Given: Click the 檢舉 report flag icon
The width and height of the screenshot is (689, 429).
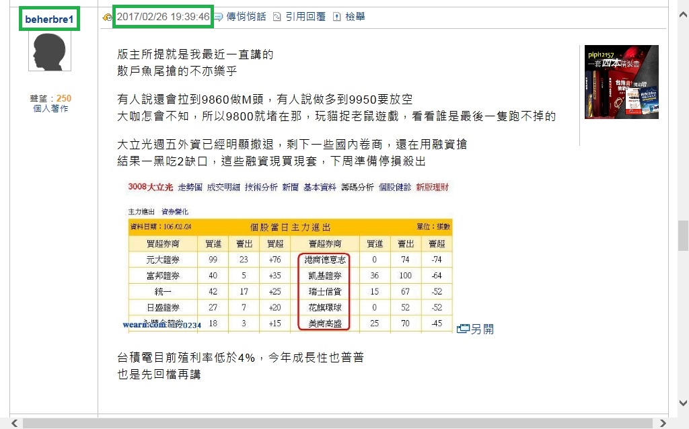Looking at the screenshot, I should [336, 17].
